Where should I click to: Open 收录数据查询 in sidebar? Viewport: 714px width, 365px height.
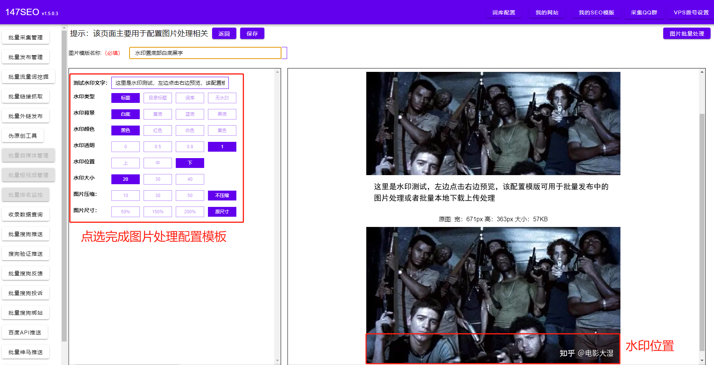click(x=25, y=214)
